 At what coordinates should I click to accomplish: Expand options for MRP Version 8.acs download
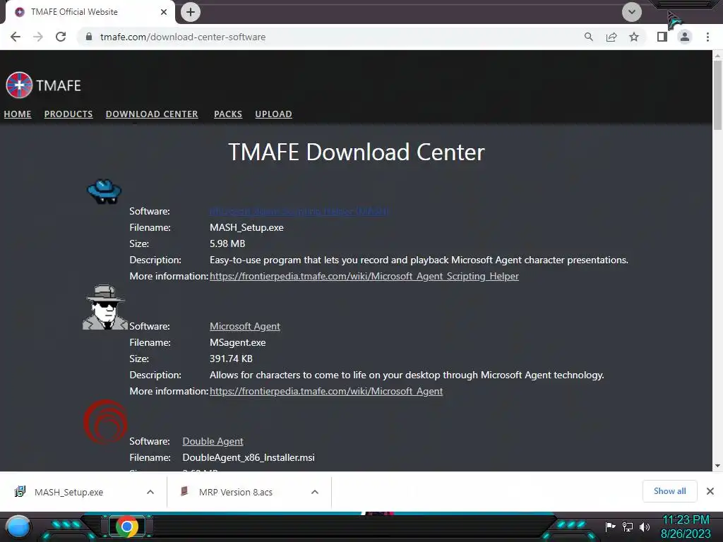[315, 492]
